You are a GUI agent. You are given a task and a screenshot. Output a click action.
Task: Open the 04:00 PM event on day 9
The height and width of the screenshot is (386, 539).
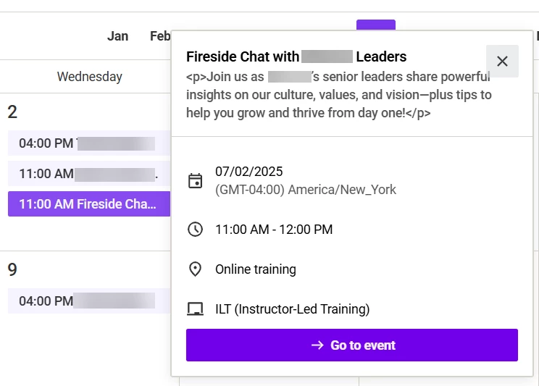88,301
